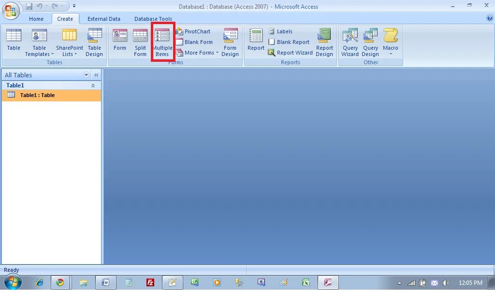This screenshot has height=295, width=495.
Task: Create a new Table
Action: [x=14, y=40]
